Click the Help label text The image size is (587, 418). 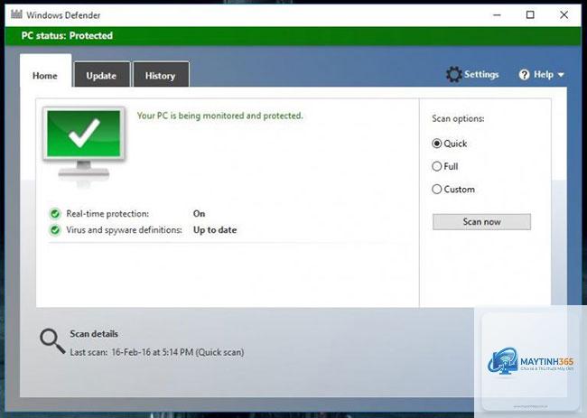coord(543,74)
